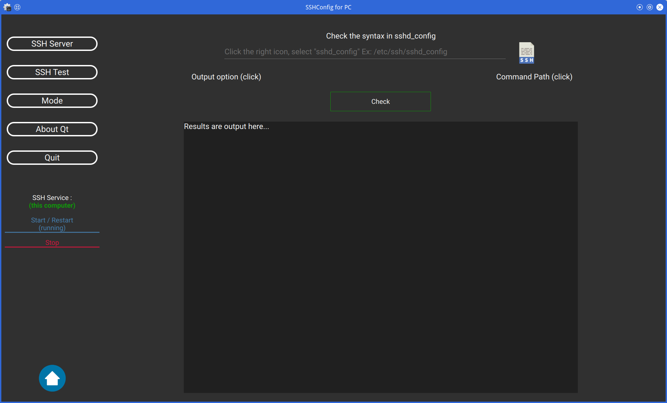667x403 pixels.
Task: Click the SSH file chooser icon
Action: click(x=526, y=53)
